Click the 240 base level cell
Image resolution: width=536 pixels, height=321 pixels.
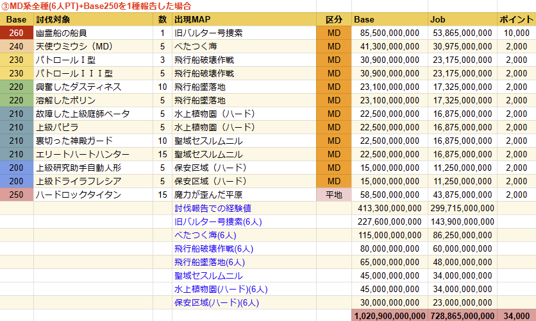tap(17, 46)
